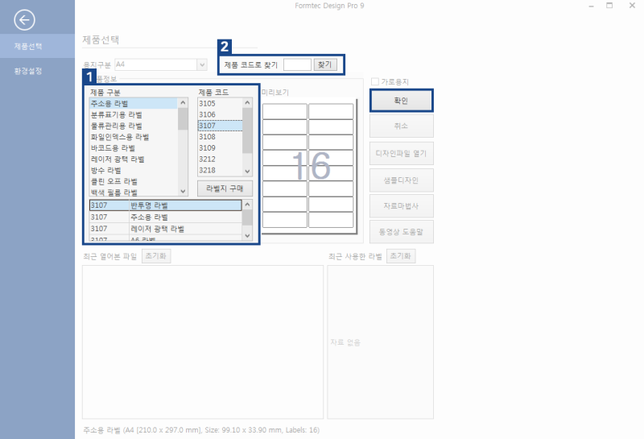Select product code 3108
This screenshot has height=439, width=644.
220,137
